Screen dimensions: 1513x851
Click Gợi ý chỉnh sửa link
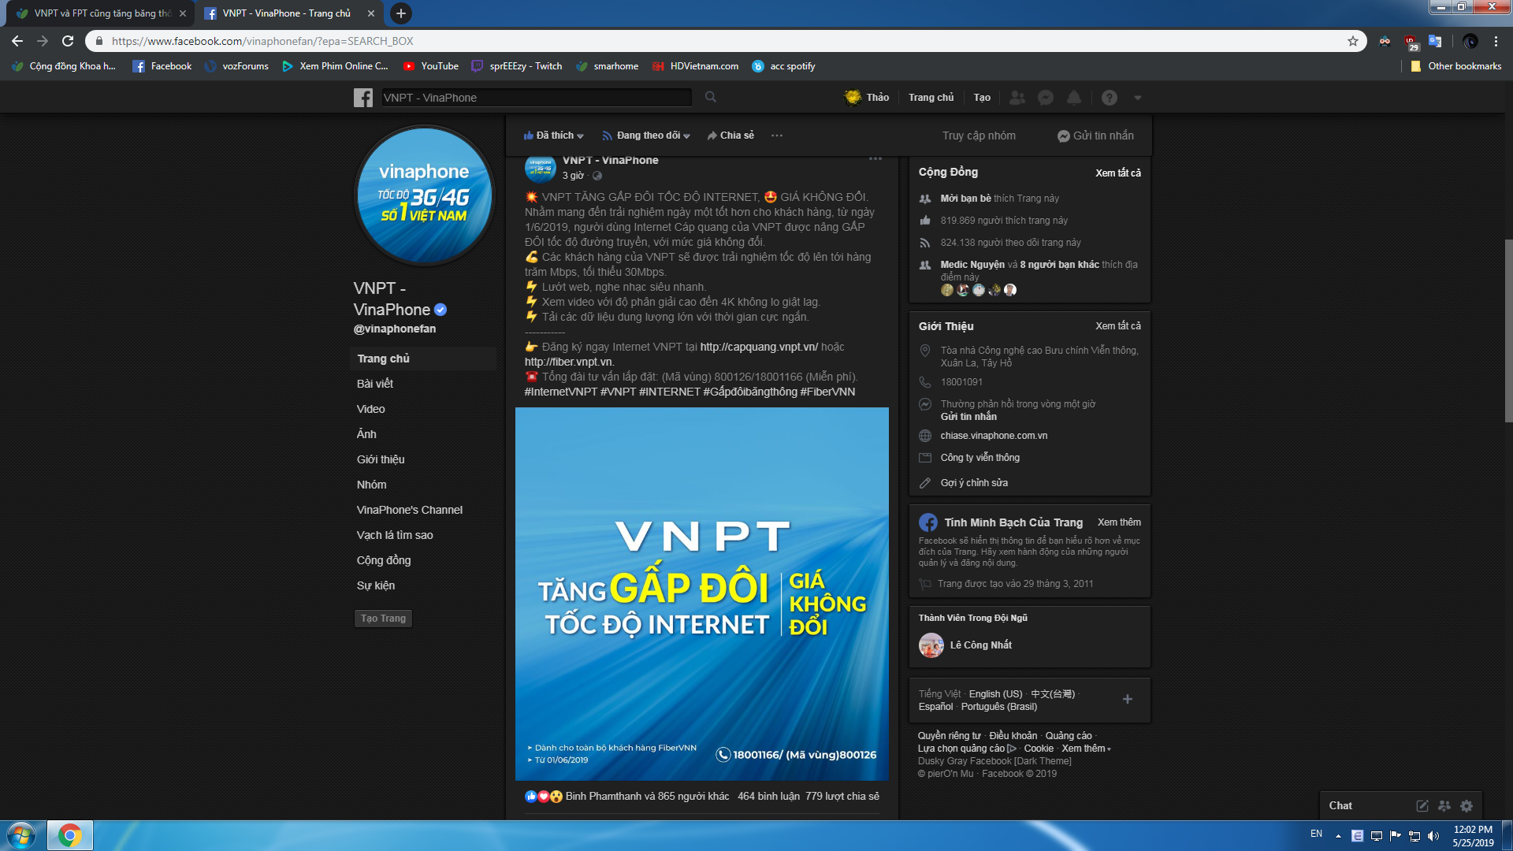coord(974,483)
